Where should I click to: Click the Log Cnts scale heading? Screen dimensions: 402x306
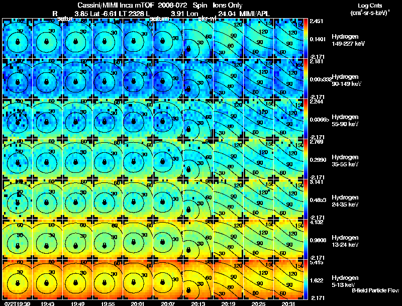coord(370,6)
